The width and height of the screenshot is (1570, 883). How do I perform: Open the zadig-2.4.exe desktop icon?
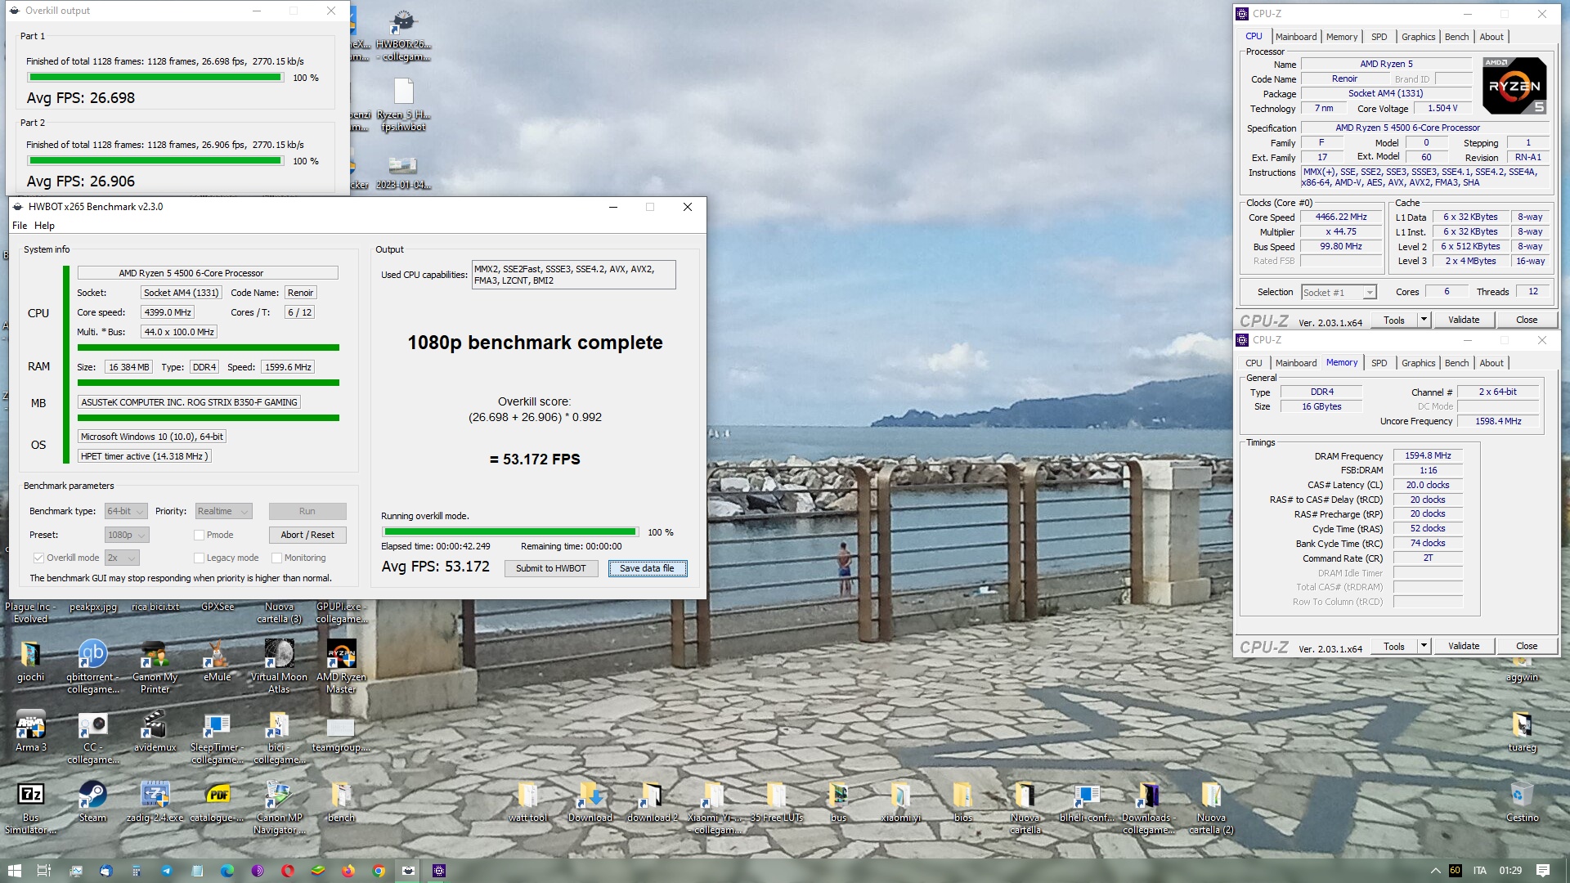[155, 801]
